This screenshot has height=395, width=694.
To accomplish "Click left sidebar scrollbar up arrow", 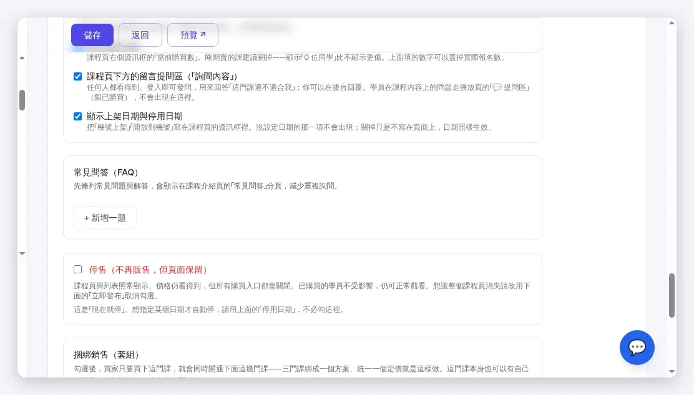I will (22, 58).
